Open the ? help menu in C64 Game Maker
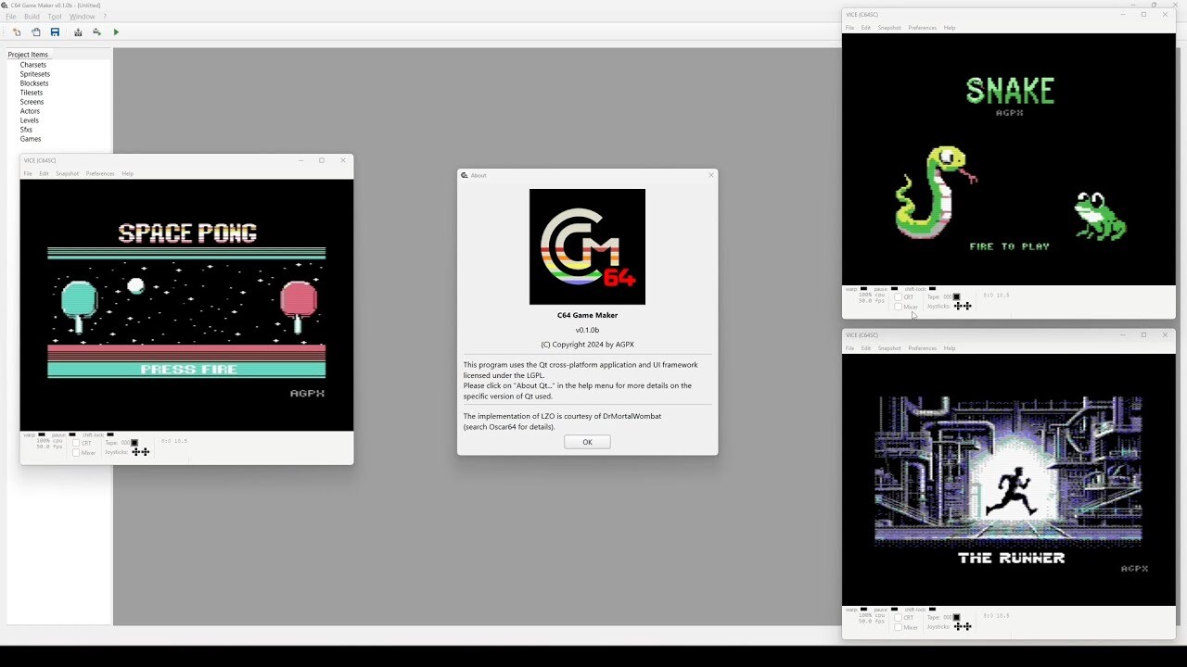 click(104, 17)
